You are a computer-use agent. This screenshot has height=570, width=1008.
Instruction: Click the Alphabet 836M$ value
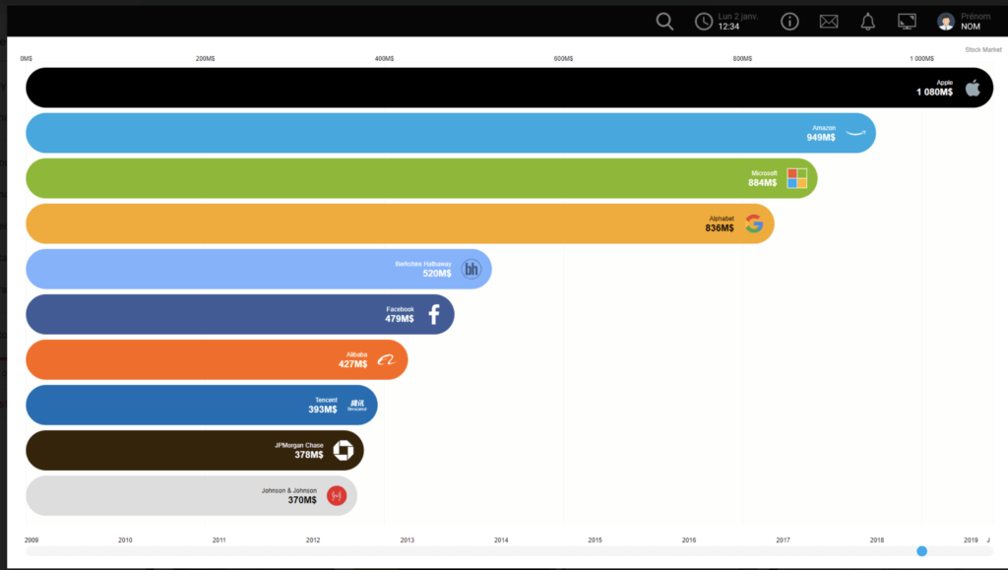pos(720,228)
